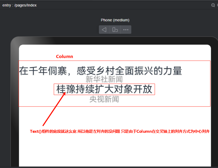Click the headline 在千年侗寨，感受乡村全面振兴的力量
This screenshot has height=168, width=218.
click(100, 71)
